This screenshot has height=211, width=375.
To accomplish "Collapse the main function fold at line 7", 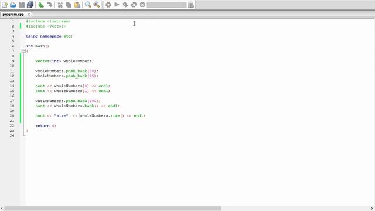I will 23,51.
